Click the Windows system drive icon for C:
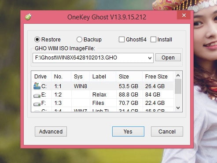This screenshot has width=217, height=163. tap(37, 86)
